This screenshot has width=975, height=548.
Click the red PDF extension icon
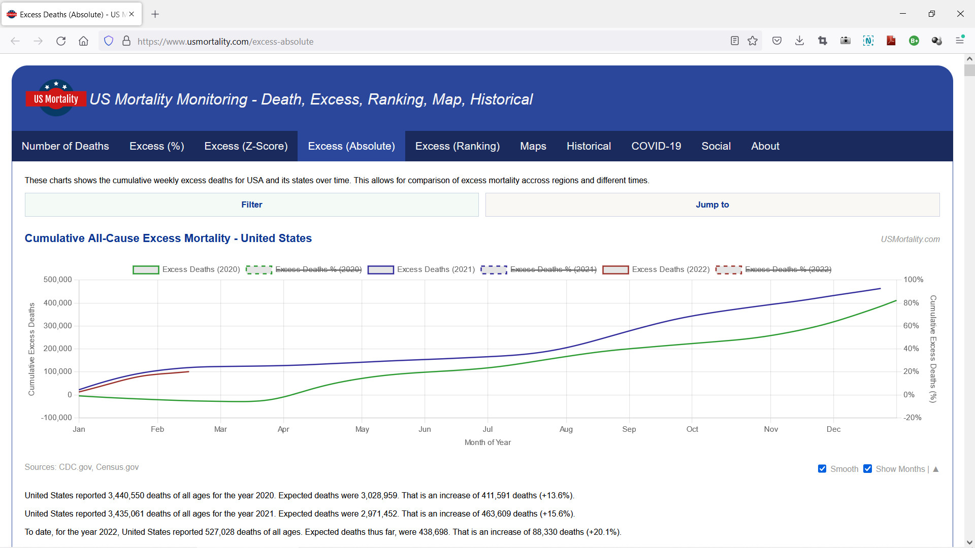coord(891,41)
